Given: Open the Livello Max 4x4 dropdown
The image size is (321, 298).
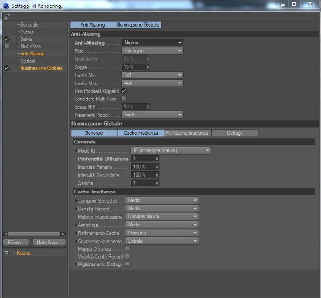Looking at the screenshot, I should click(152, 83).
